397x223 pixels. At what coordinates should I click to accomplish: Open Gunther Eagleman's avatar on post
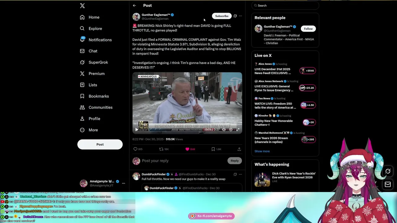coord(136,17)
